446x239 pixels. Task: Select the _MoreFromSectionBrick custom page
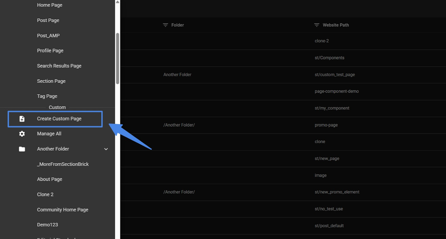pyautogui.click(x=63, y=164)
